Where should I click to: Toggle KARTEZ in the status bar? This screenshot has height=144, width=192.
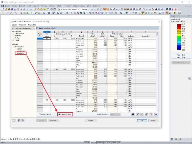(x=100, y=142)
